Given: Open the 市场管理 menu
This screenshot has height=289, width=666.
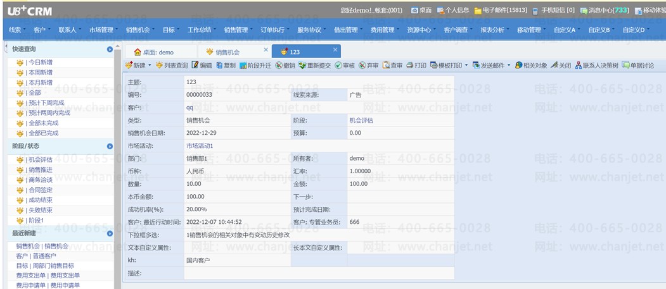Looking at the screenshot, I should pyautogui.click(x=104, y=30).
